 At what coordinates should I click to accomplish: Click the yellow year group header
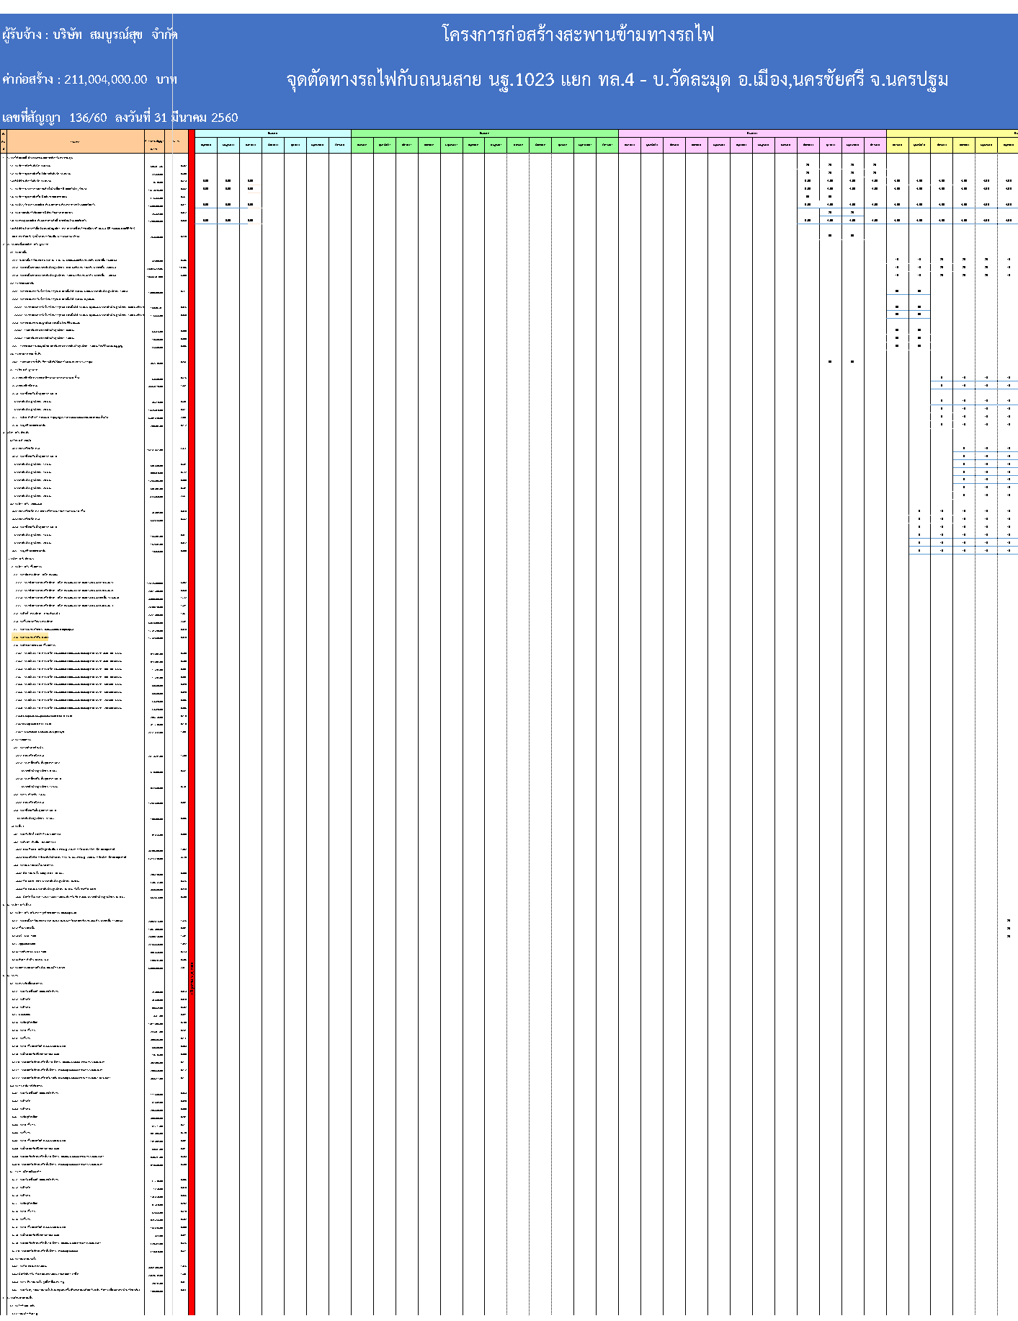[x=951, y=133]
